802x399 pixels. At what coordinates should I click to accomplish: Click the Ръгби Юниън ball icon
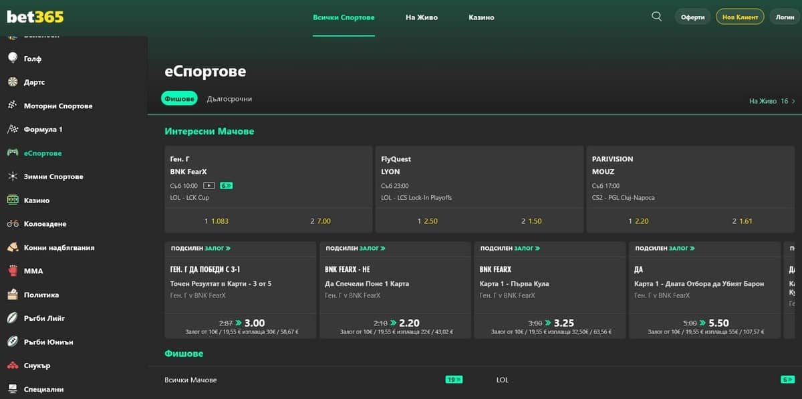coord(13,342)
